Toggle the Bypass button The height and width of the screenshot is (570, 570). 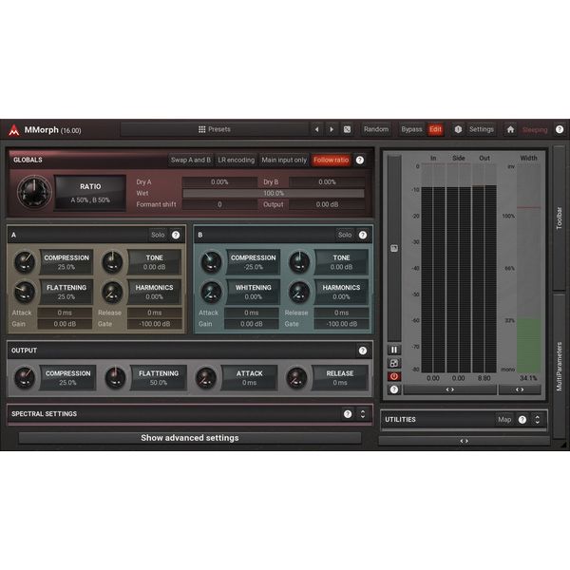pyautogui.click(x=411, y=129)
